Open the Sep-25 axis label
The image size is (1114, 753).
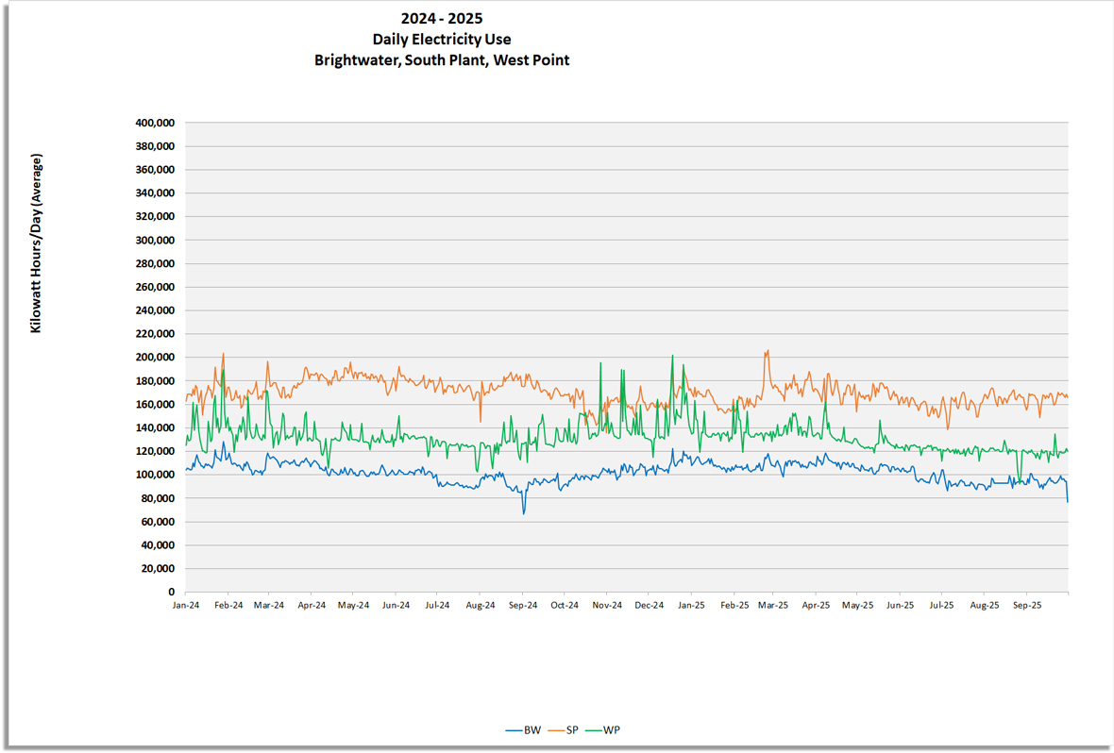coord(1027,604)
